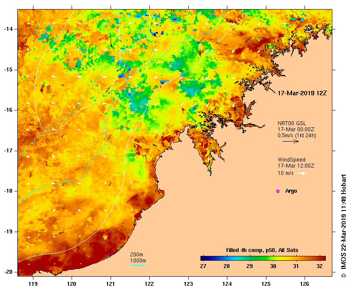The image size is (351, 291).
Task: Click the '-15' latitude axis label
Action: click(x=8, y=70)
